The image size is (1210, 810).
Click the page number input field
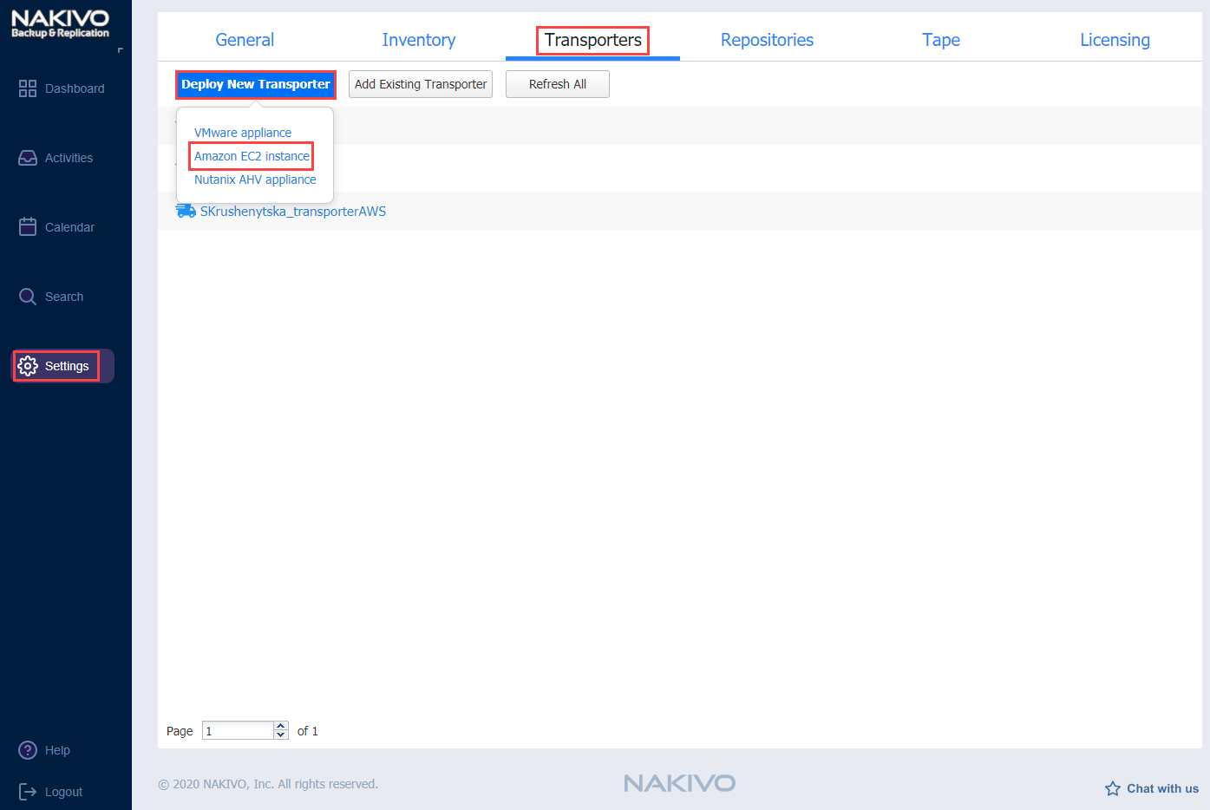pyautogui.click(x=239, y=731)
